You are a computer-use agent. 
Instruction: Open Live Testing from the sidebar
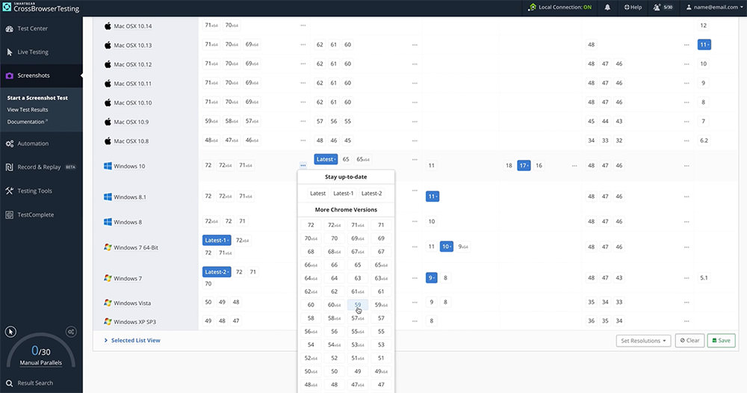pyautogui.click(x=32, y=52)
